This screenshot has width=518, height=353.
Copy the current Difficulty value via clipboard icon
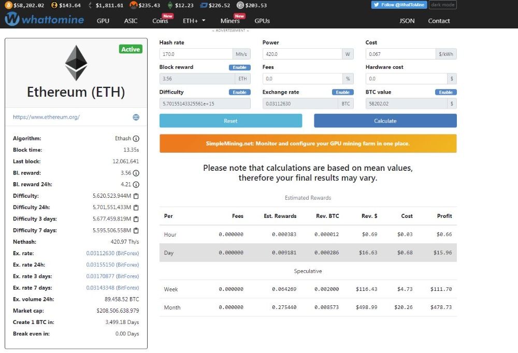136,196
